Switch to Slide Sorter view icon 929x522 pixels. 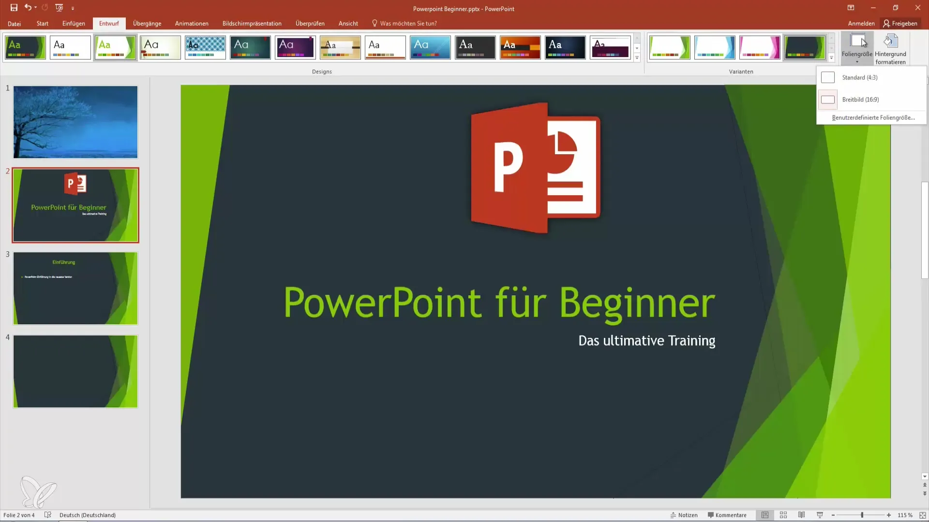coord(783,515)
